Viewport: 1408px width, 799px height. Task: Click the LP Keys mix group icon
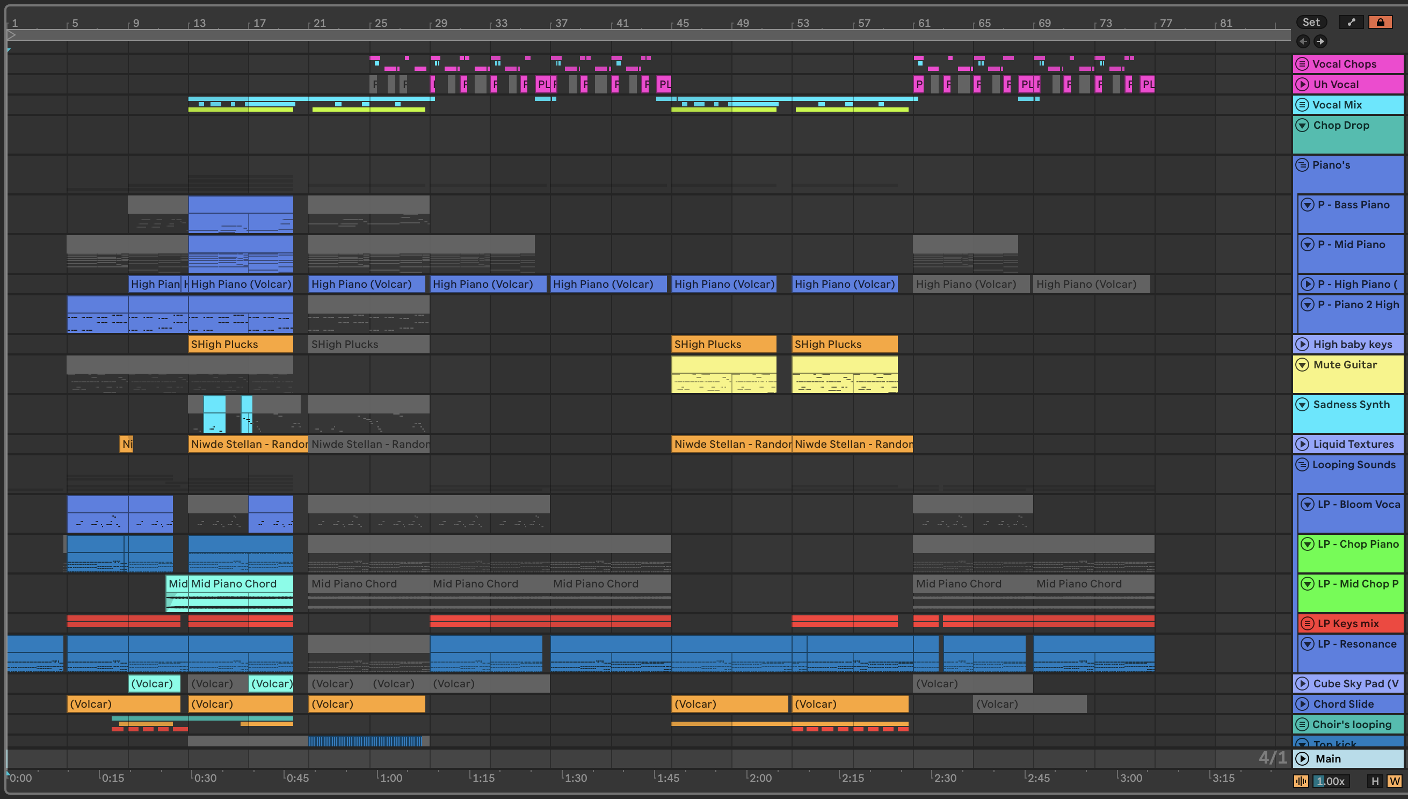pos(1307,623)
